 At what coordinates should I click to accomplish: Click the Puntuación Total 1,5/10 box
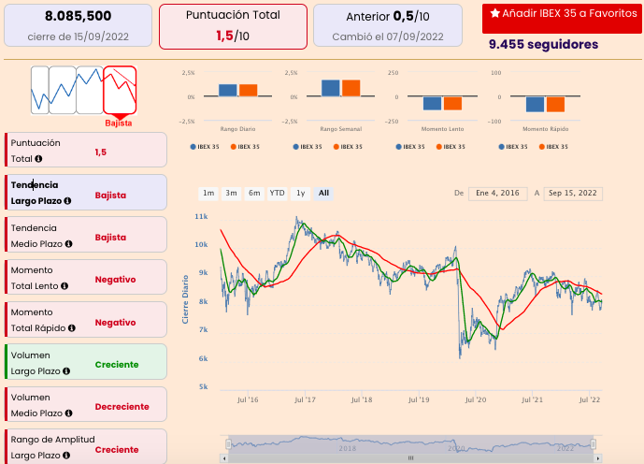(233, 27)
